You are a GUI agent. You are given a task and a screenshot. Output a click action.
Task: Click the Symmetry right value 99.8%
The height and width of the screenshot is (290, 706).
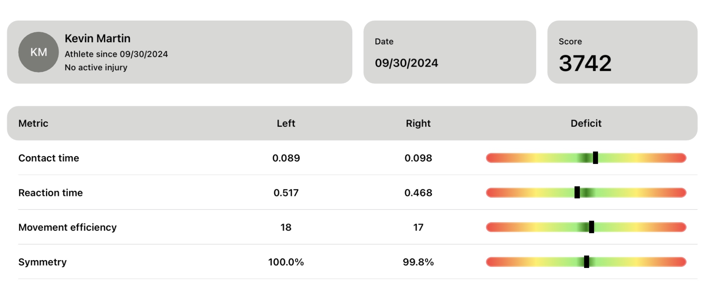click(418, 262)
